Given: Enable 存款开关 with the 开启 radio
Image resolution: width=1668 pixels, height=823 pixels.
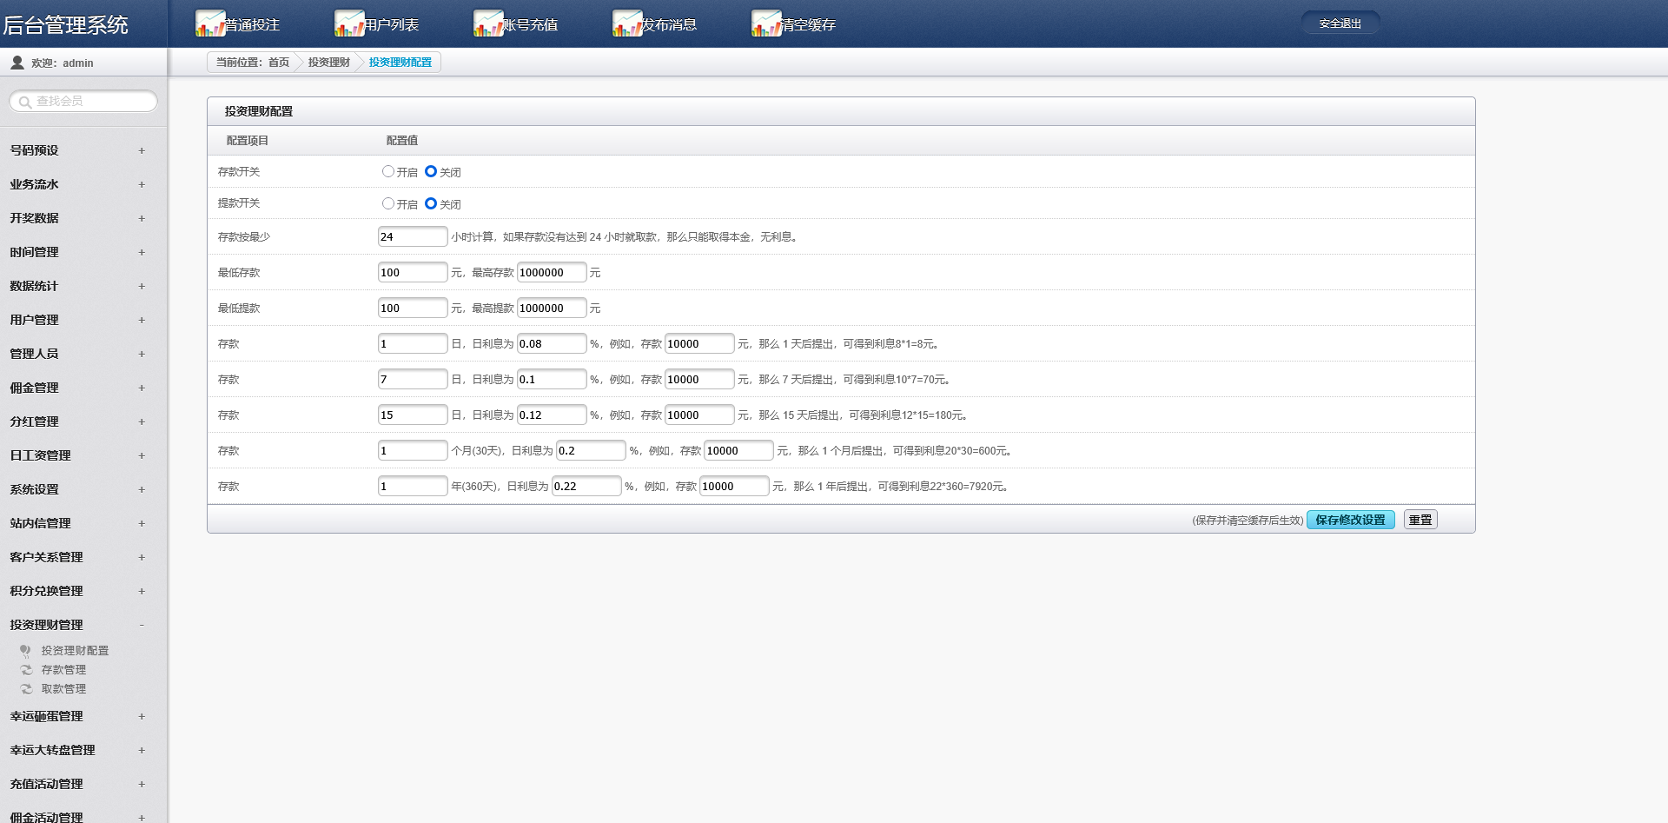Looking at the screenshot, I should 388,172.
